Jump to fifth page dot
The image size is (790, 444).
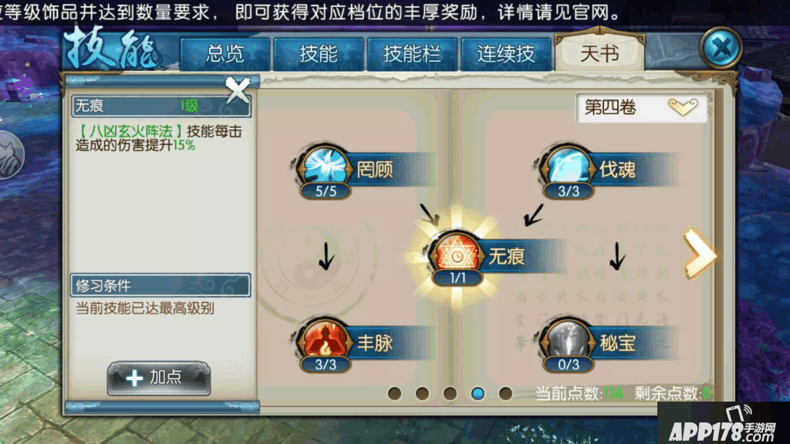coord(505,393)
